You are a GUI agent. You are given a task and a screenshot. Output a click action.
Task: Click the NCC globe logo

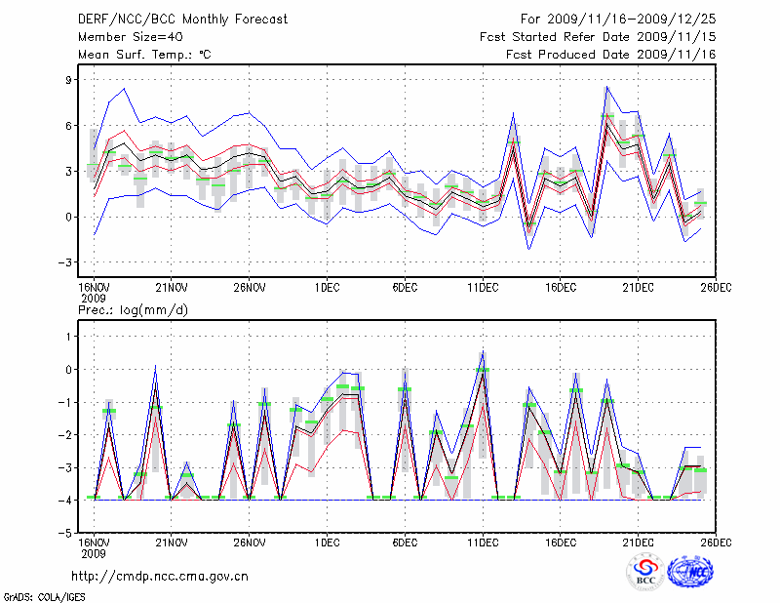[x=690, y=572]
